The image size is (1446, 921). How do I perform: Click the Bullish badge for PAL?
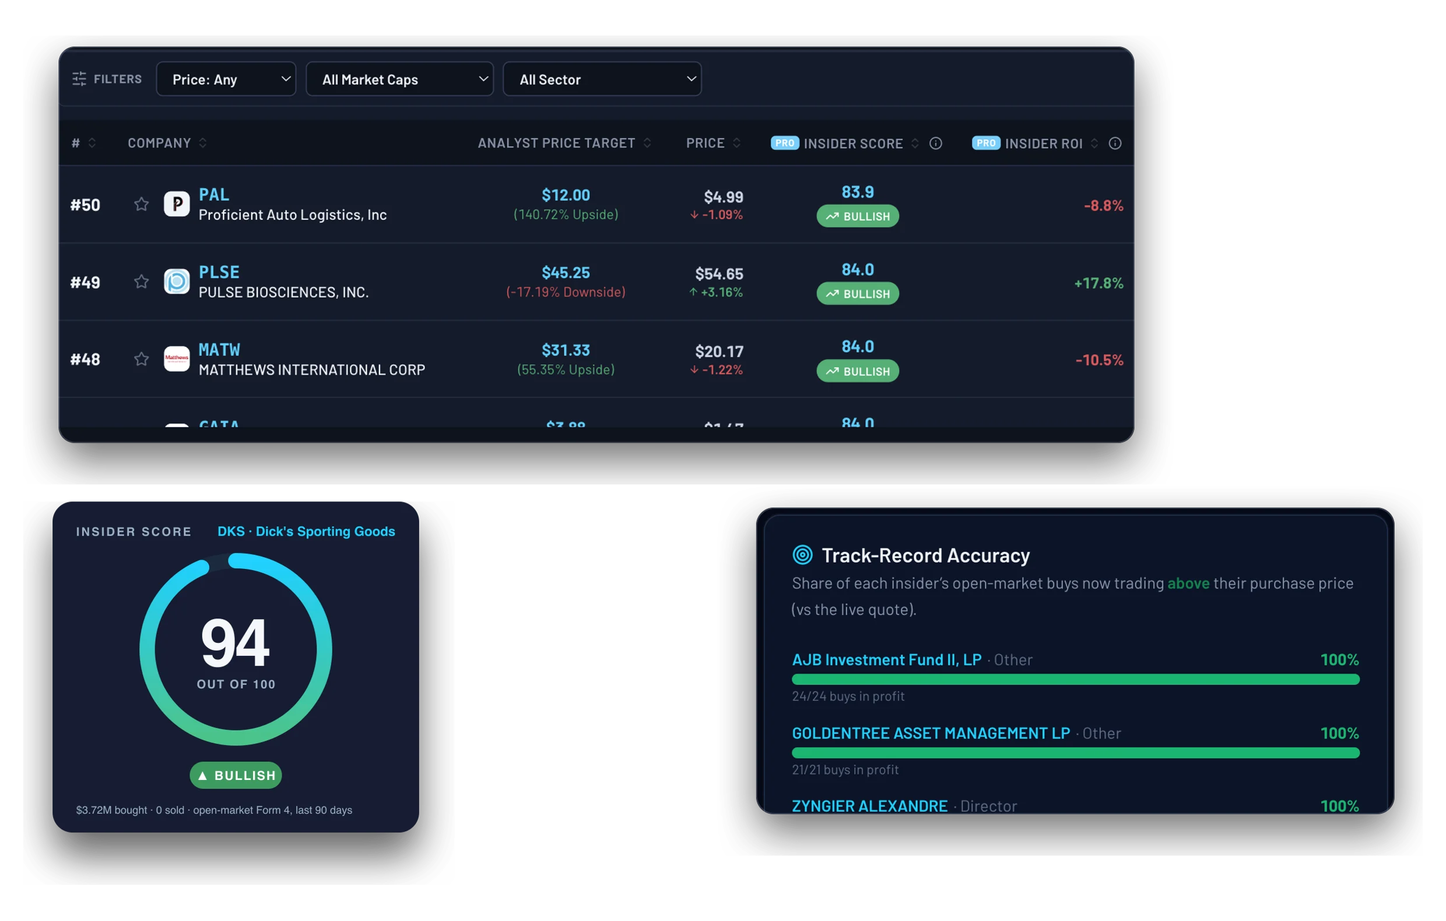pos(858,217)
